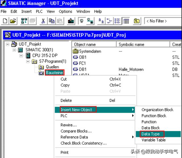Open the PLC menu in menu bar

point(39,11)
